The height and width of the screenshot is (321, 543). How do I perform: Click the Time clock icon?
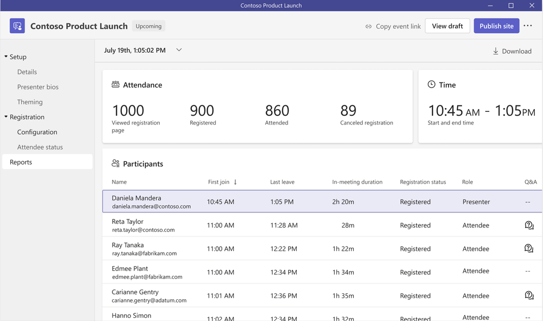pyautogui.click(x=432, y=84)
